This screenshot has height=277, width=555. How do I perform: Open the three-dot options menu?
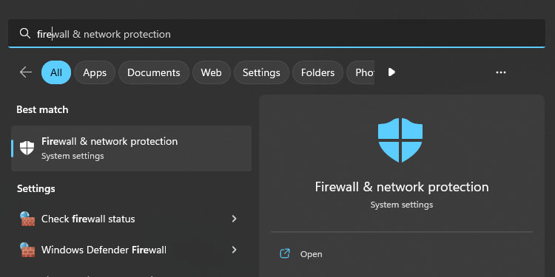tap(501, 72)
